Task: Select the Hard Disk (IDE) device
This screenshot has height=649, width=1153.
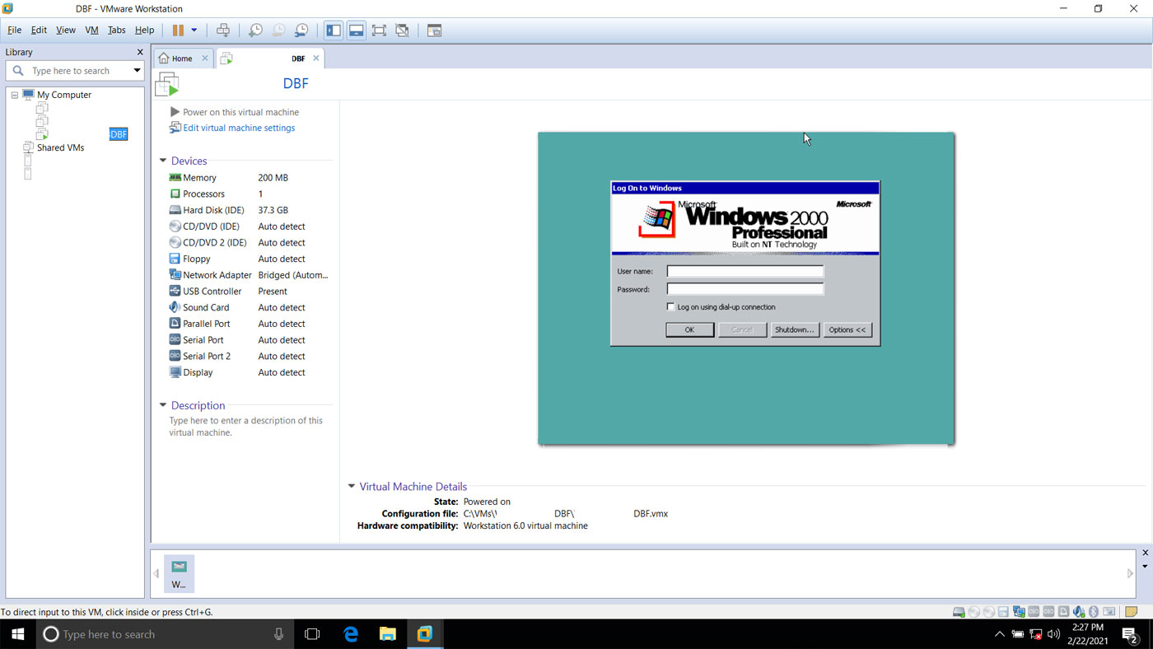Action: pyautogui.click(x=249, y=210)
